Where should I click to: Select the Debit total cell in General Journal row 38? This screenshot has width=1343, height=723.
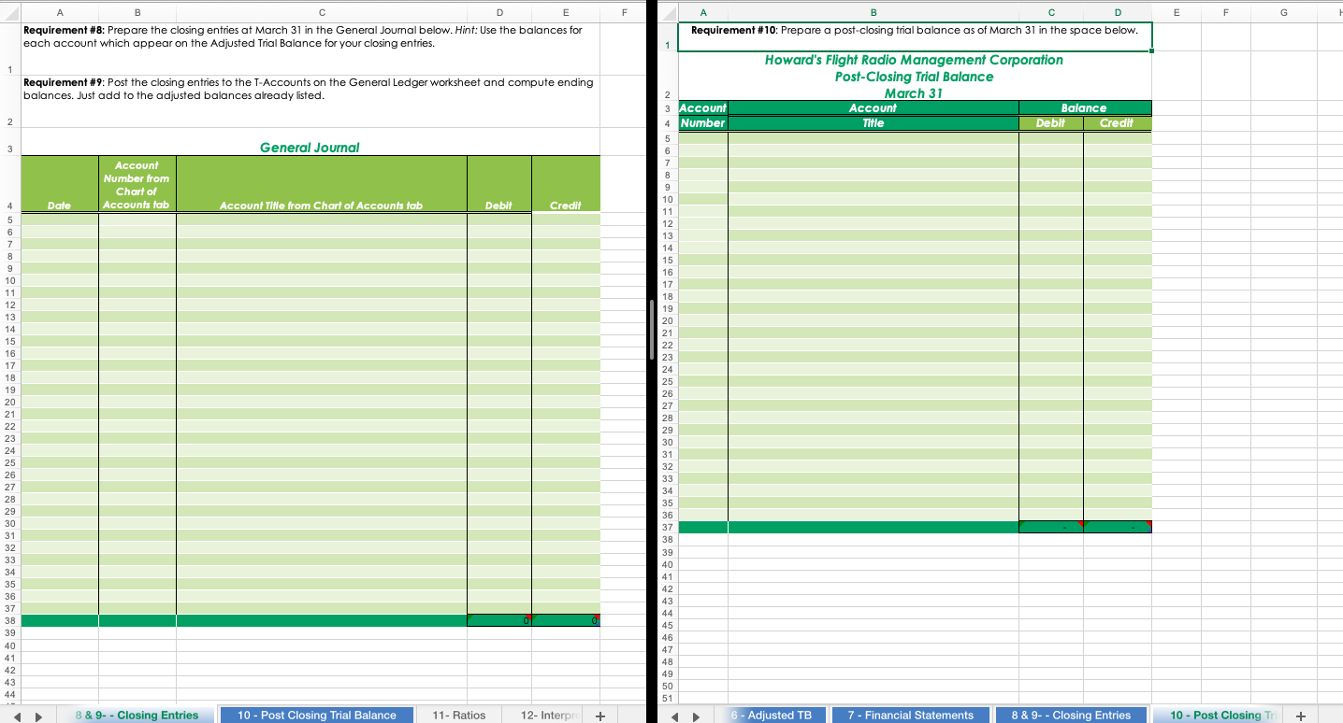(x=498, y=620)
